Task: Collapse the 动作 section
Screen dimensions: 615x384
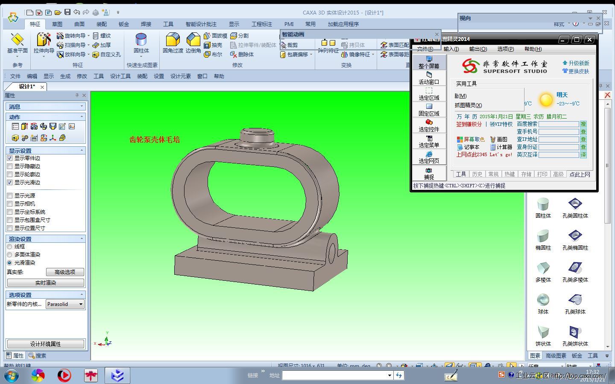Action: (x=82, y=116)
